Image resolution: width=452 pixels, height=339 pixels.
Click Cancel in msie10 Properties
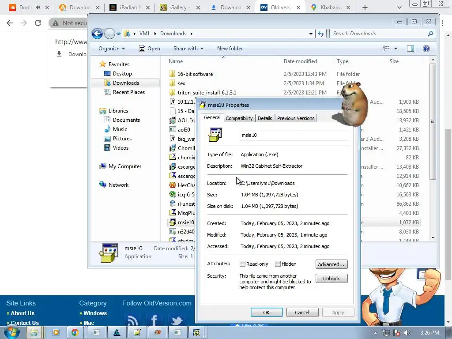tap(302, 313)
